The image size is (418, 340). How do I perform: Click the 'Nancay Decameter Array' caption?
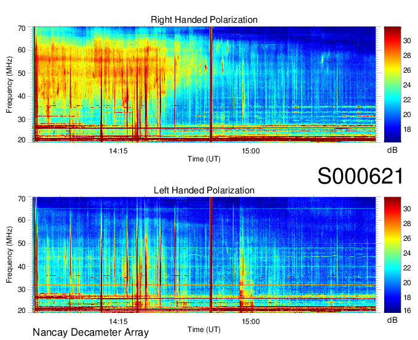coord(90,333)
